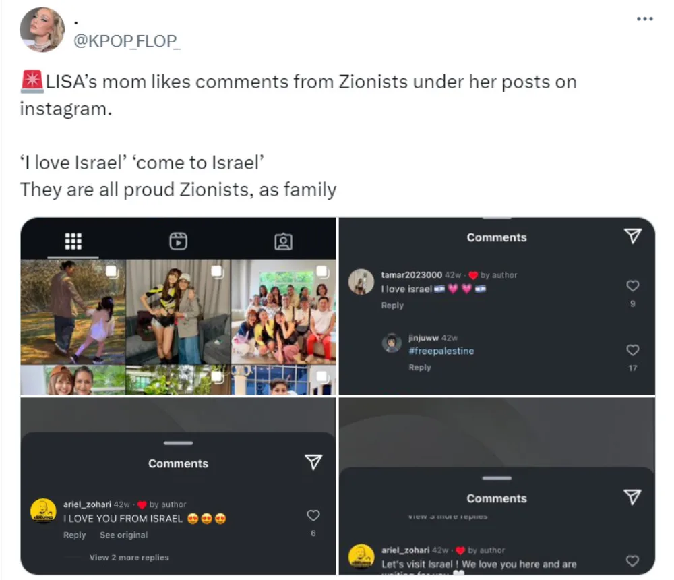
Task: Tap the share paper-plane icon in top-right Comments
Action: (x=632, y=235)
